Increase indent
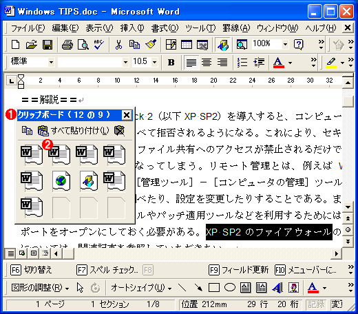The height and width of the screenshot is (314, 358). [x=259, y=62]
